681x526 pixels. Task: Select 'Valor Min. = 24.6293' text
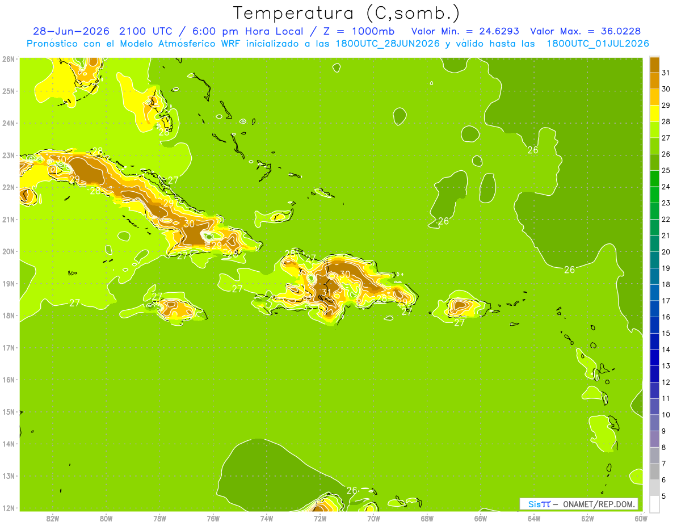[x=464, y=31]
